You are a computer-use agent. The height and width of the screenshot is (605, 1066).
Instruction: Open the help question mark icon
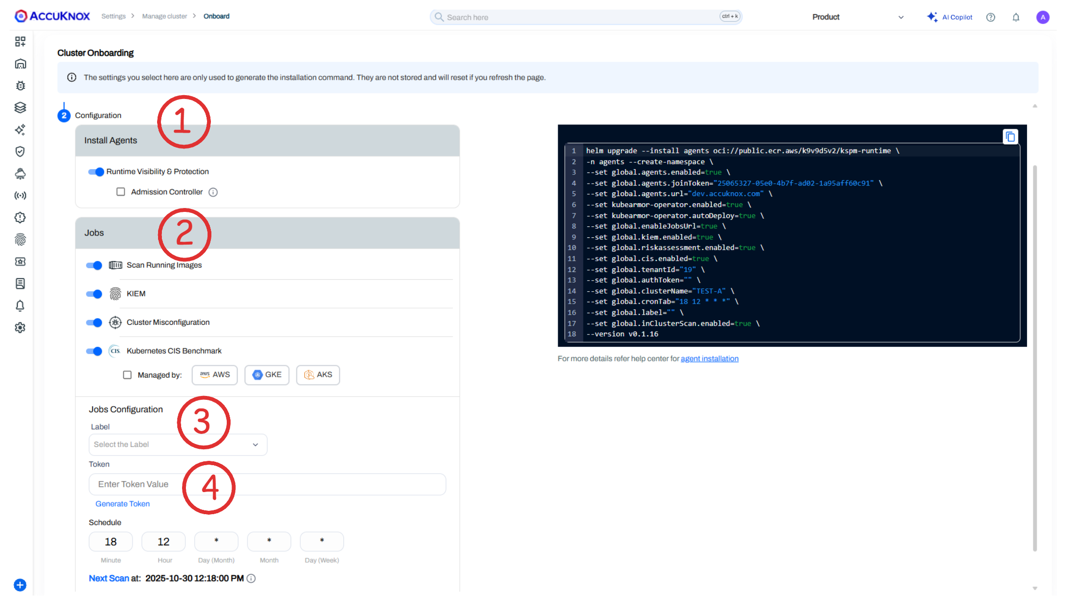tap(991, 17)
